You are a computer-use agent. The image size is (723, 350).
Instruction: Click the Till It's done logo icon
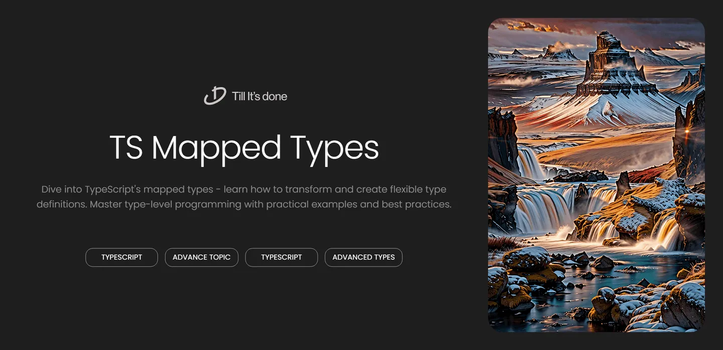click(x=215, y=95)
